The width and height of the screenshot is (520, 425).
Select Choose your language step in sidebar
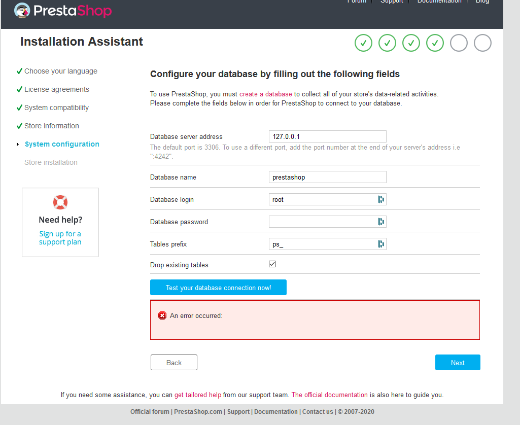coord(61,71)
